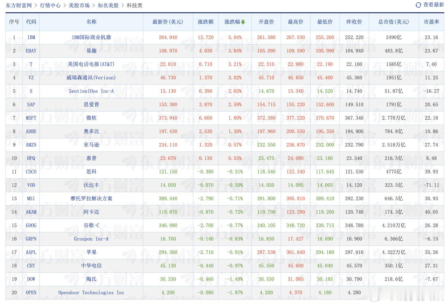Click the 昨收价 column header
The image size is (448, 306).
tap(354, 22)
